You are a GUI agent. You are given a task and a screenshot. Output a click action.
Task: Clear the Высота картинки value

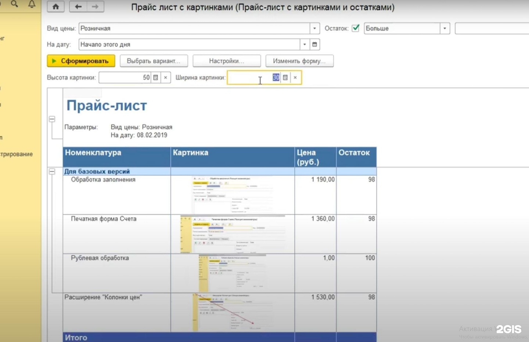pos(166,77)
